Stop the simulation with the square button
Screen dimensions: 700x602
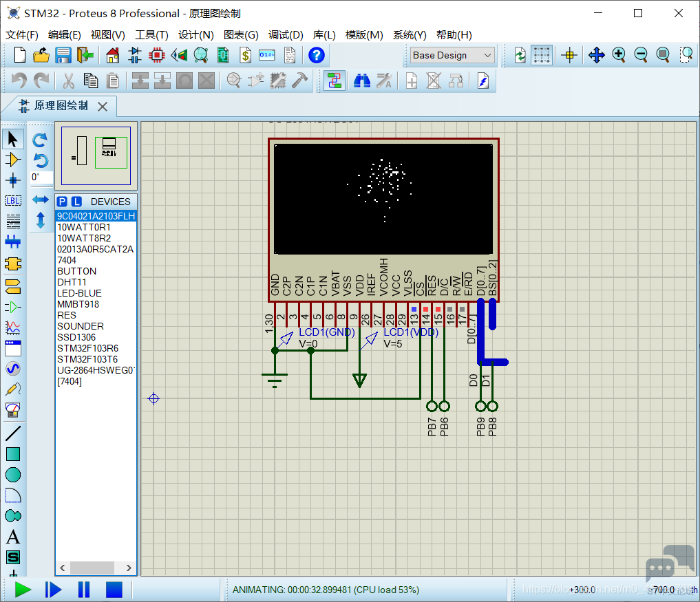114,590
